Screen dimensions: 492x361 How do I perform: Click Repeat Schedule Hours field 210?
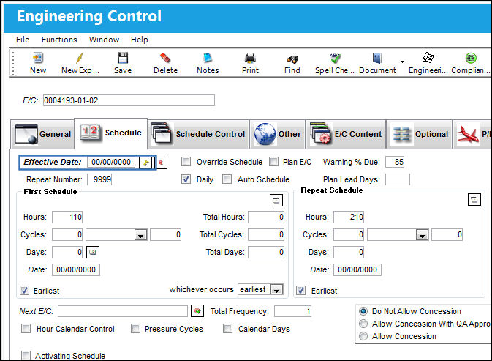pyautogui.click(x=349, y=217)
